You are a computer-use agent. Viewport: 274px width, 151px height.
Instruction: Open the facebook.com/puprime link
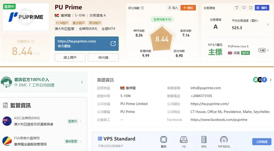click(219, 120)
